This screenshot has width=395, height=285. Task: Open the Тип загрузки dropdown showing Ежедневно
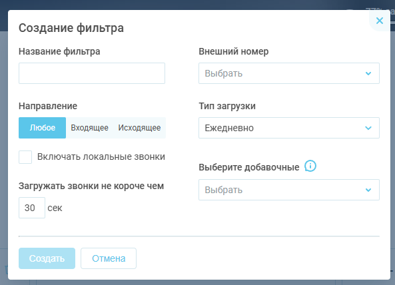point(289,128)
